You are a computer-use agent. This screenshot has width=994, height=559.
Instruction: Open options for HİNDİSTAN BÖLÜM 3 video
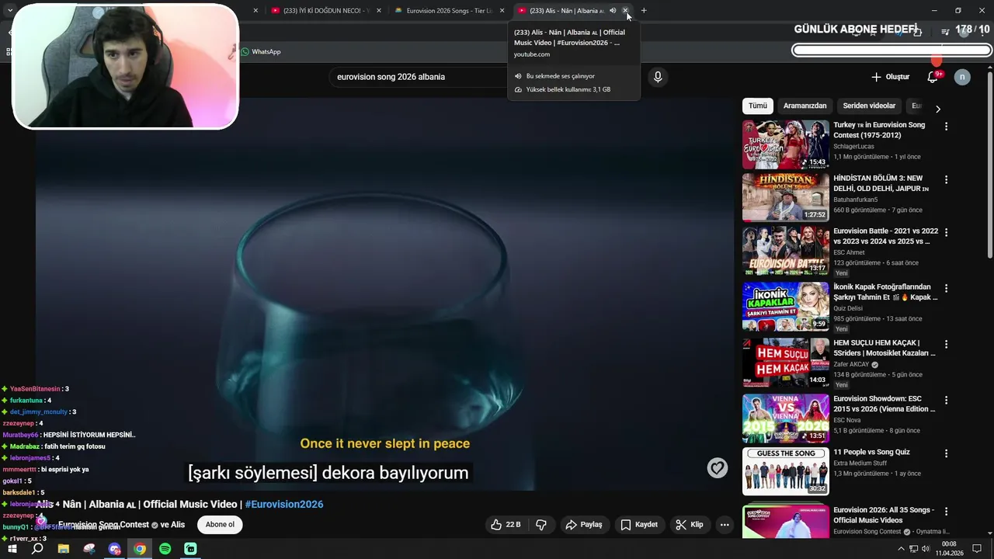(946, 180)
